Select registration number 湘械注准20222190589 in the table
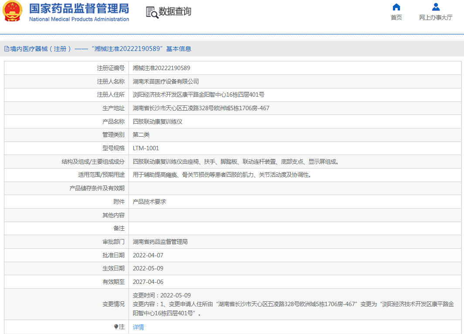 (161, 68)
